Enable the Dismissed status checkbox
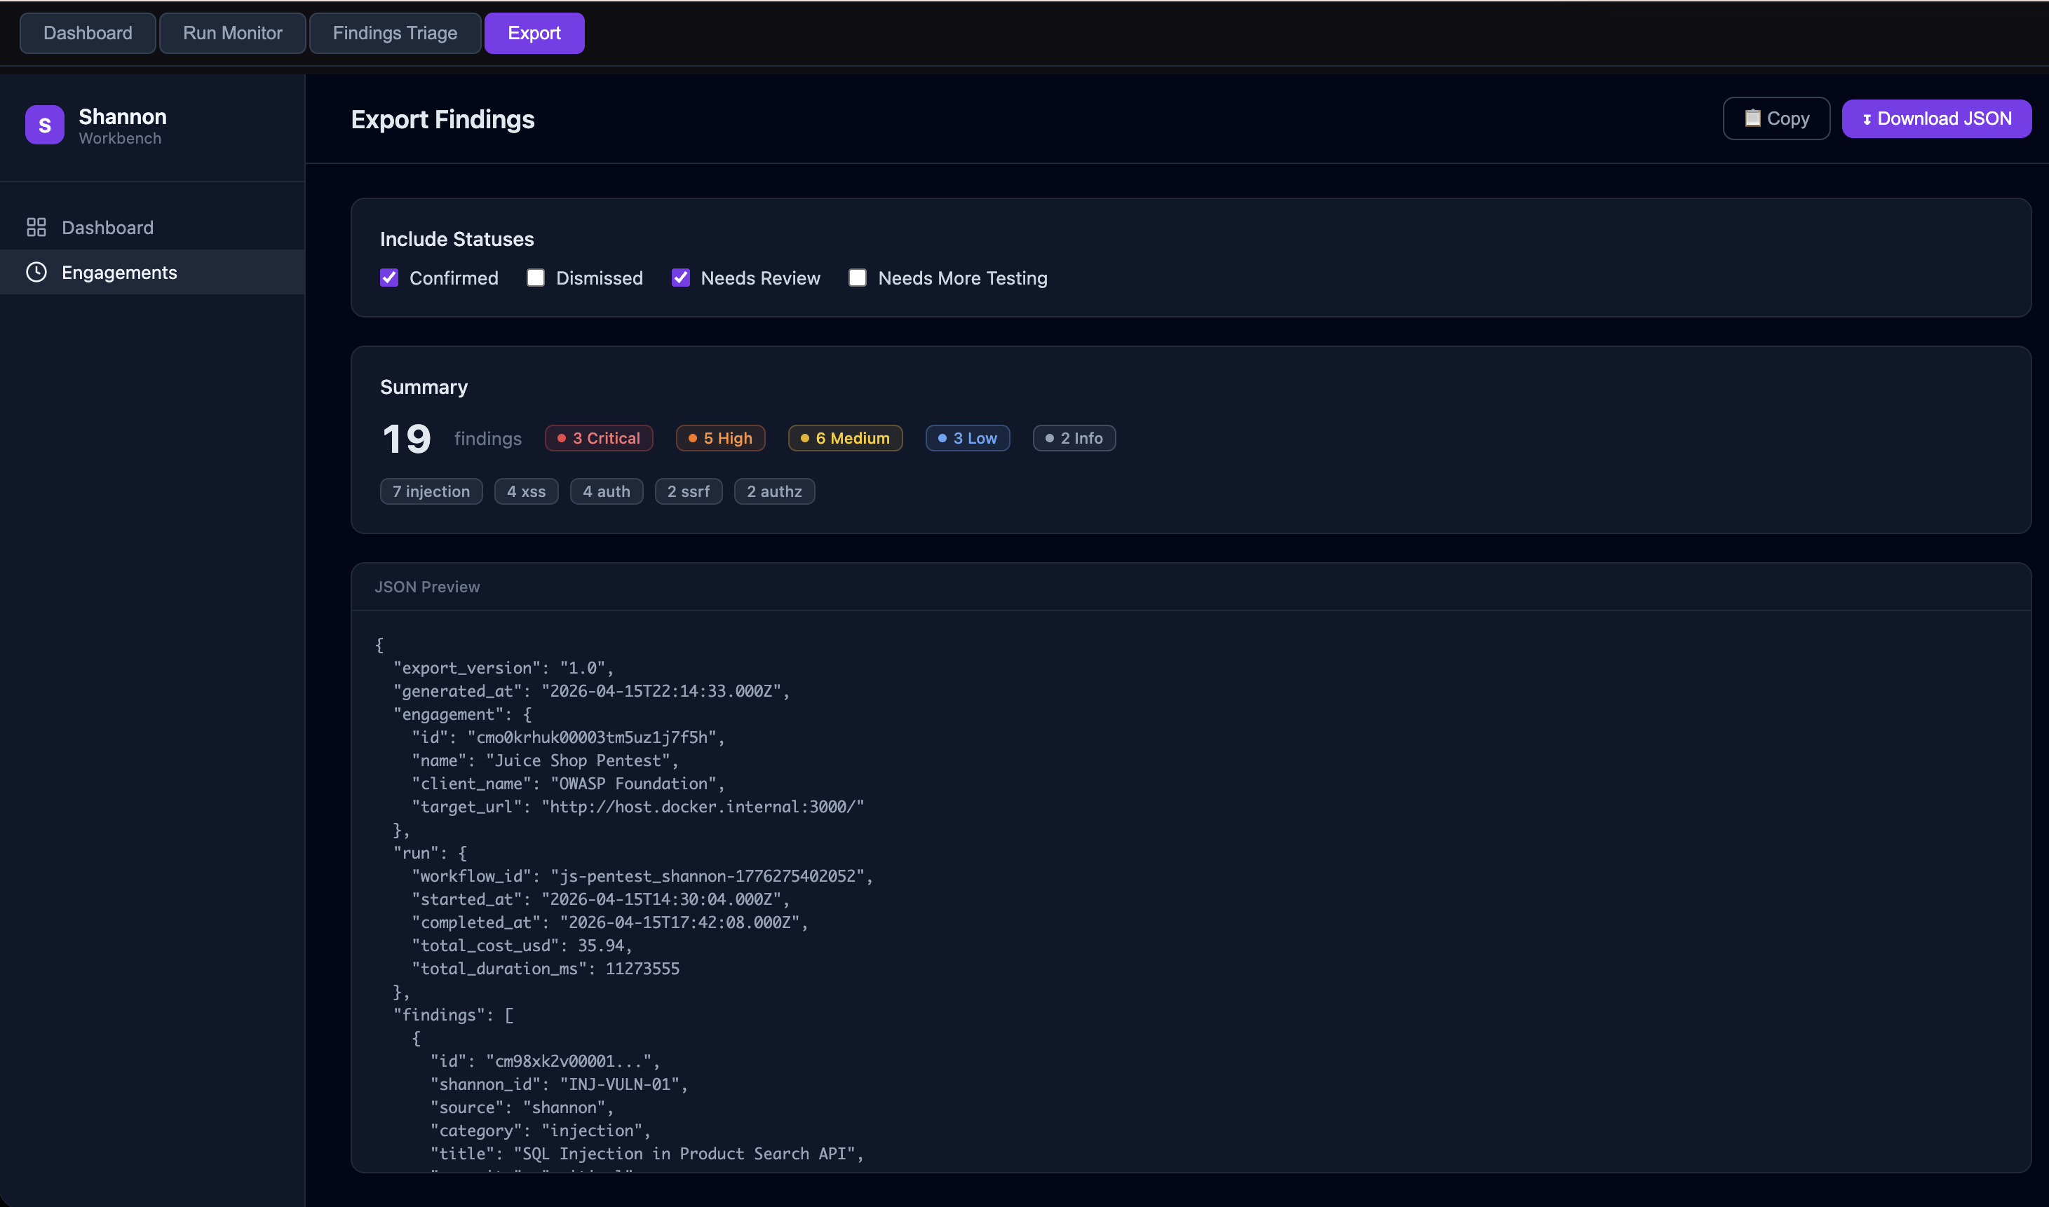Image resolution: width=2049 pixels, height=1207 pixels. [x=536, y=278]
